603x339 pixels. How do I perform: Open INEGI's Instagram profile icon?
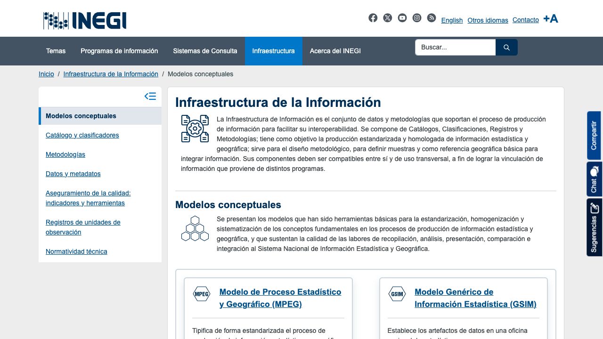click(417, 18)
